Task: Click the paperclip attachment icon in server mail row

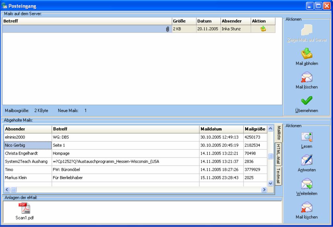Action: pos(168,29)
